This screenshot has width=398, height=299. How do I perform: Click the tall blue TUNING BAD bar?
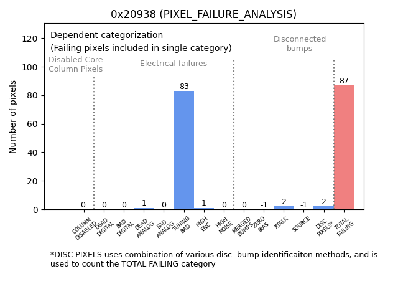pyautogui.click(x=184, y=150)
